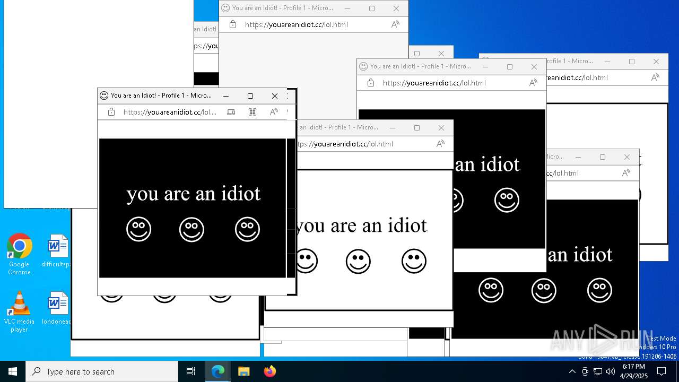Viewport: 679px width, 382px height.
Task: Click the URL in the foreground window's address bar
Action: coord(170,112)
